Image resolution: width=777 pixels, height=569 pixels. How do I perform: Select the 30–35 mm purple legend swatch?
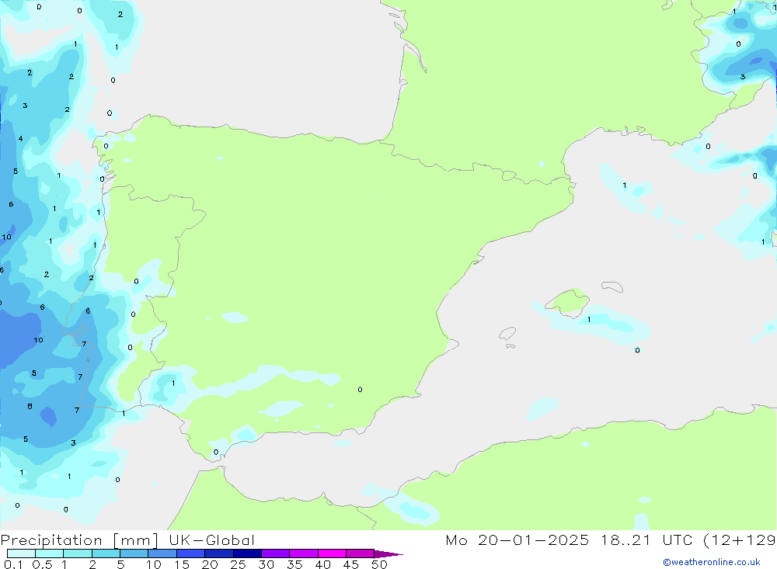point(275,553)
